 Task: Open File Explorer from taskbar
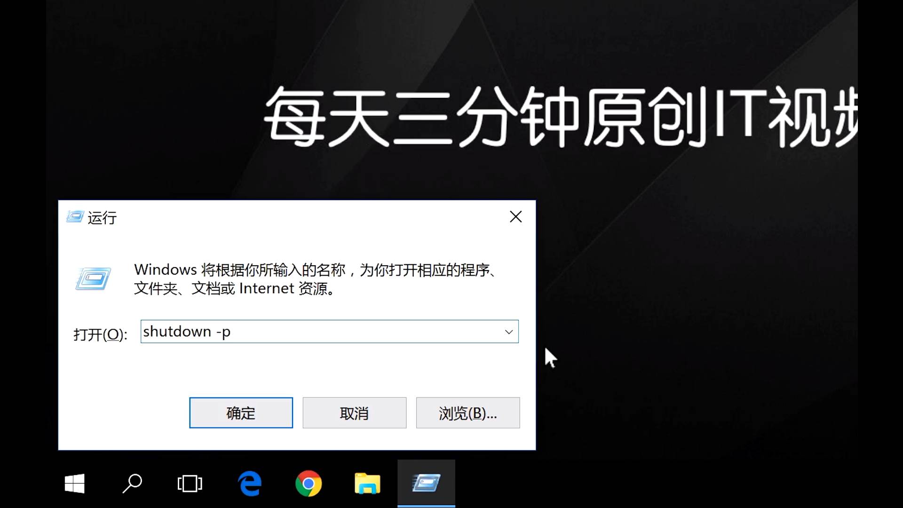[x=367, y=484]
